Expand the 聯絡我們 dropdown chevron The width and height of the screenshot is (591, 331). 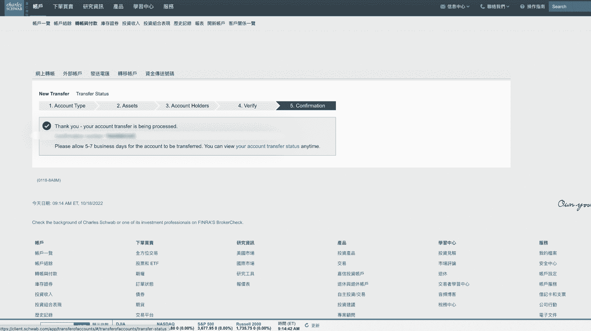[508, 6]
